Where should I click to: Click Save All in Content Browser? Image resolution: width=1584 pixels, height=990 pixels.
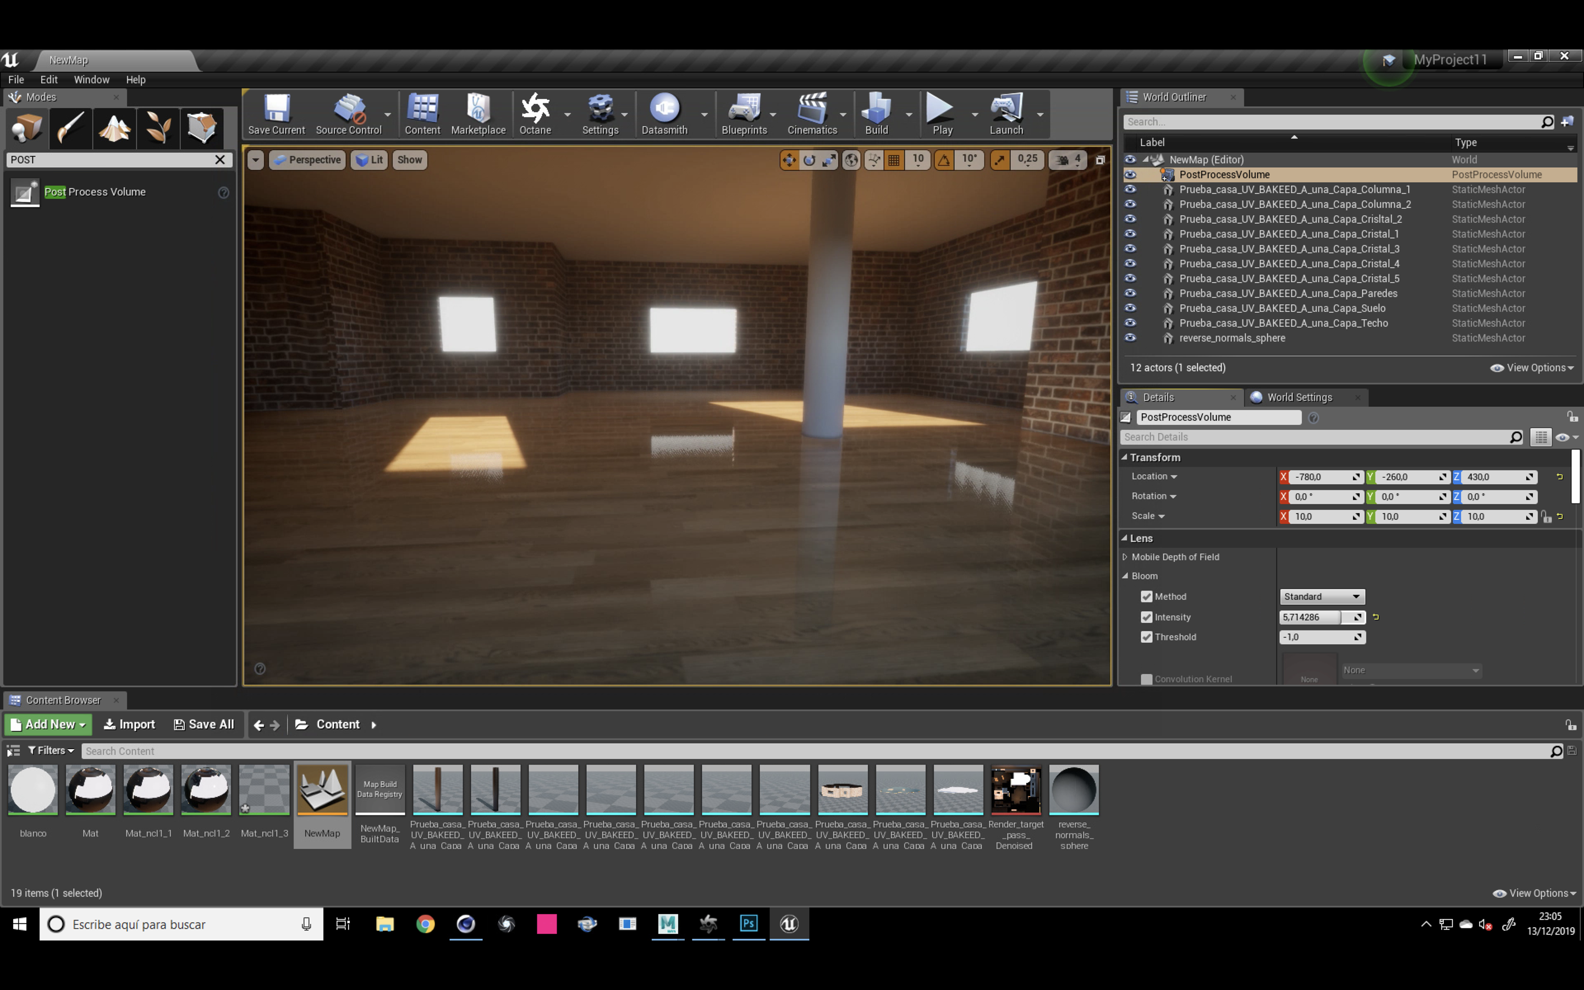pos(204,724)
